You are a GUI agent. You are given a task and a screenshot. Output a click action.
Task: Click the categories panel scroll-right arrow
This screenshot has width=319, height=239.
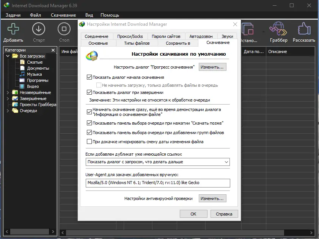tap(53, 231)
